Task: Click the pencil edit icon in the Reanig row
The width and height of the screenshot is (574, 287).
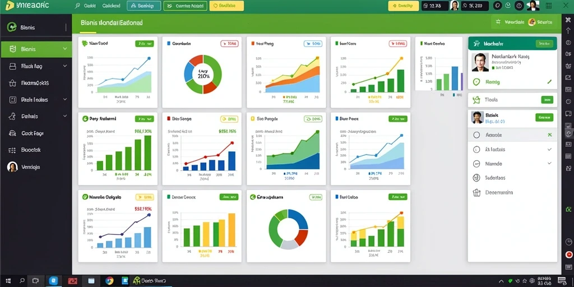Action: pos(549,82)
